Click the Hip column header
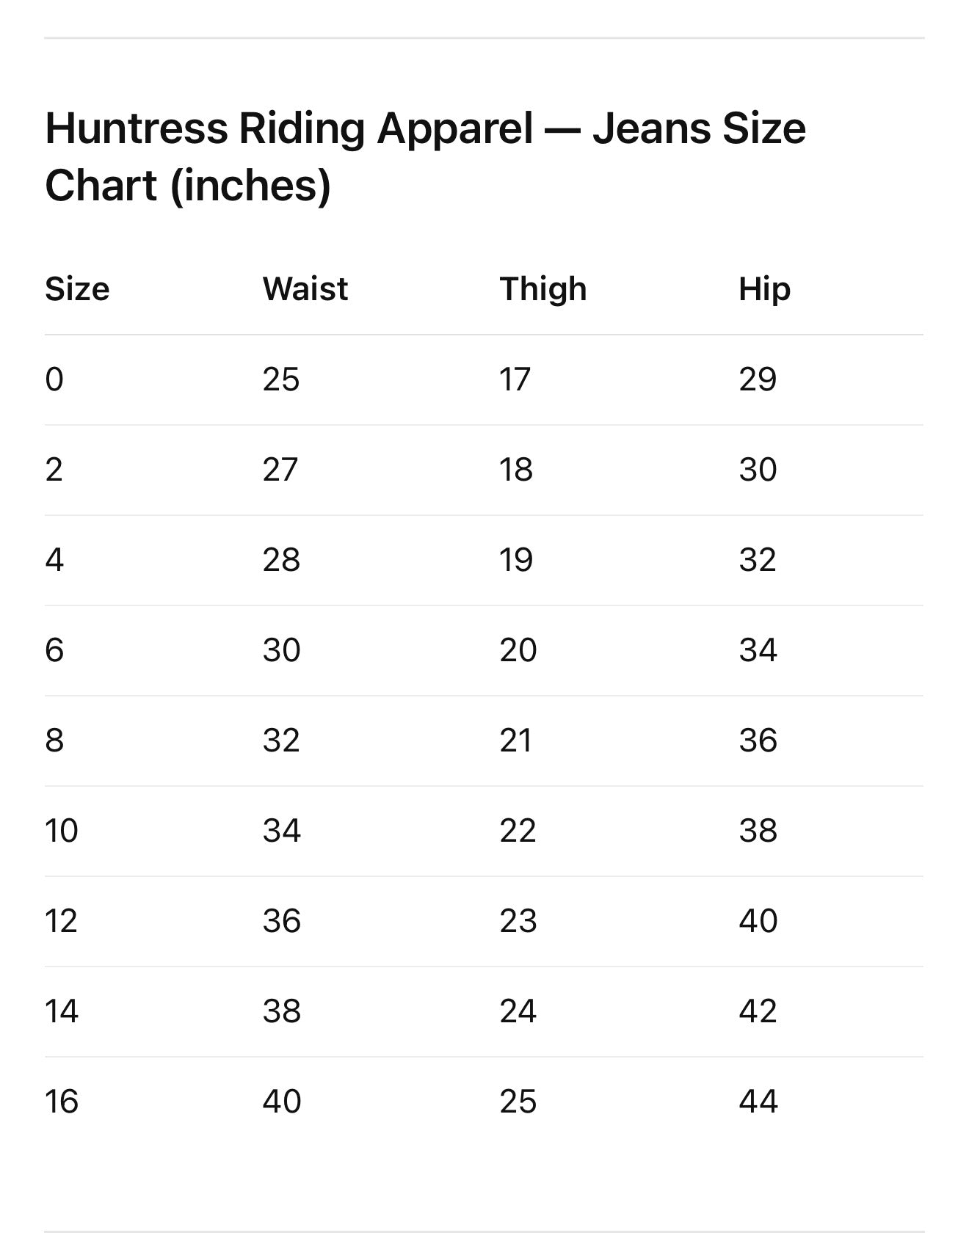 point(764,289)
